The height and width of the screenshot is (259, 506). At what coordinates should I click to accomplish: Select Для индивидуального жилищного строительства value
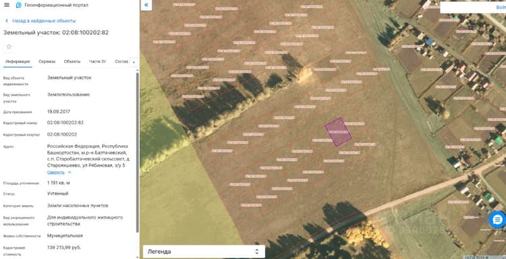point(85,221)
